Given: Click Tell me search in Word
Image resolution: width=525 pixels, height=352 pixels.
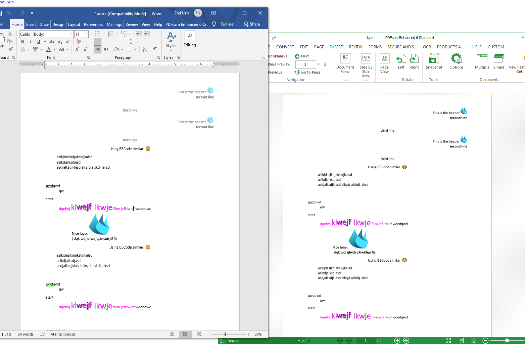Looking at the screenshot, I should [223, 24].
